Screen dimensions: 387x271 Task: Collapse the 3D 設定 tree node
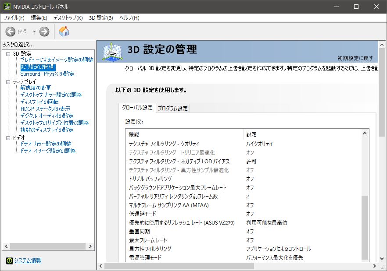8,54
